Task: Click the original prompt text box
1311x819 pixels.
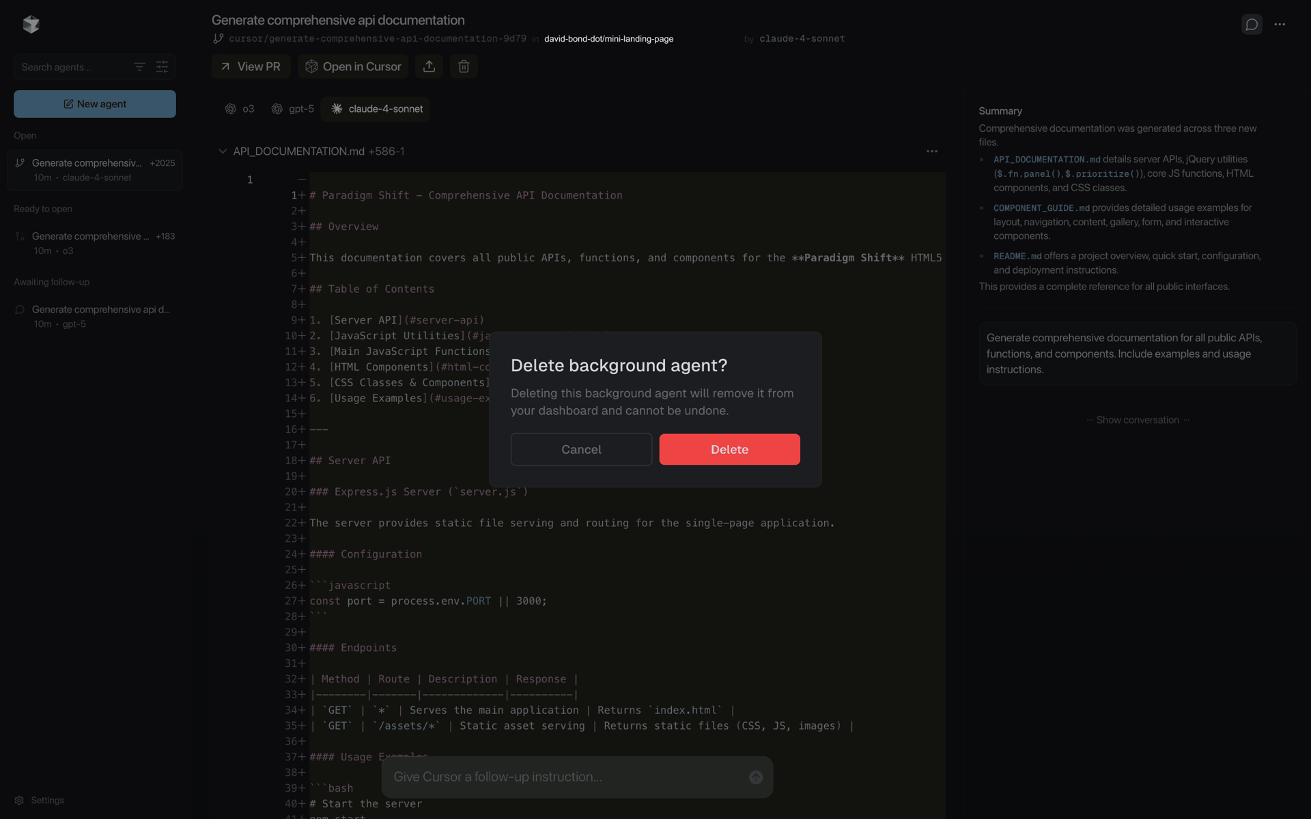Action: (x=1138, y=354)
